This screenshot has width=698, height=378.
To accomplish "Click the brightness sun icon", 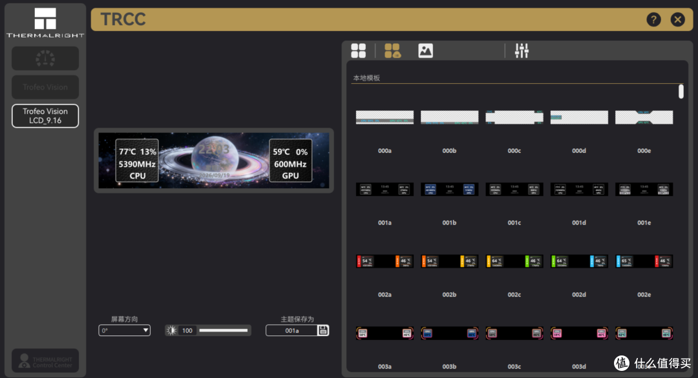I will pyautogui.click(x=171, y=330).
